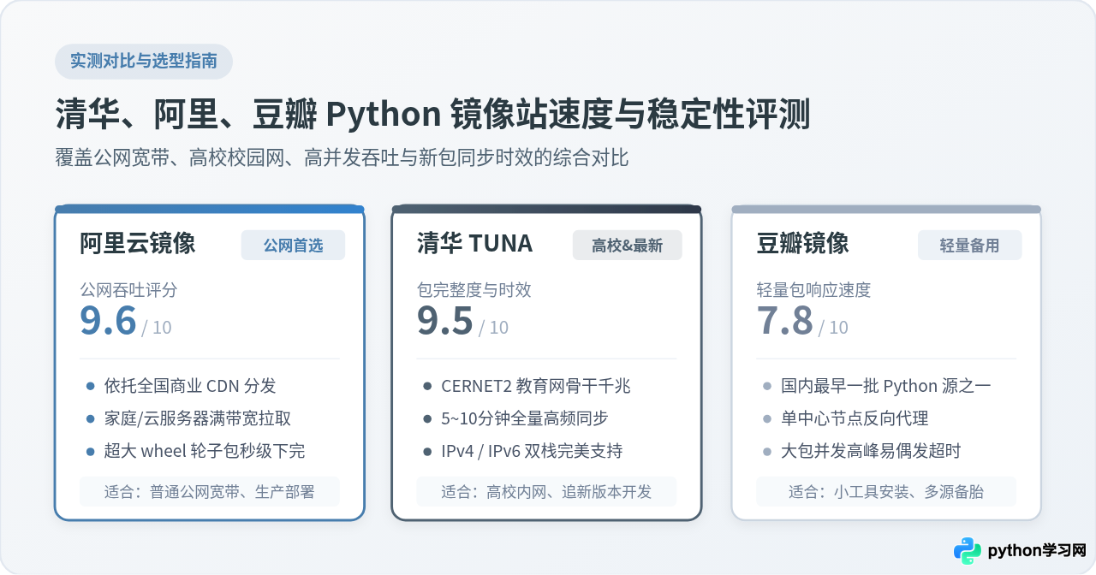Click the 轻量备用 badge

click(x=970, y=246)
